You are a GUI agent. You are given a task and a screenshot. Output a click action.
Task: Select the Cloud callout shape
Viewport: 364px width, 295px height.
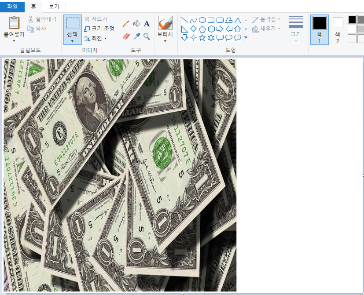(238, 37)
